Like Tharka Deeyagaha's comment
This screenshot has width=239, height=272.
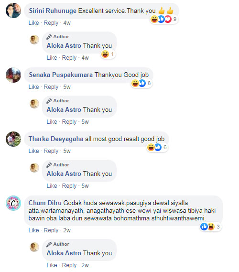33,151
